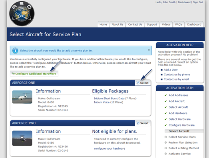Click the ASD globe logo
Screen dimensions: 209x158
pyautogui.click(x=22, y=14)
